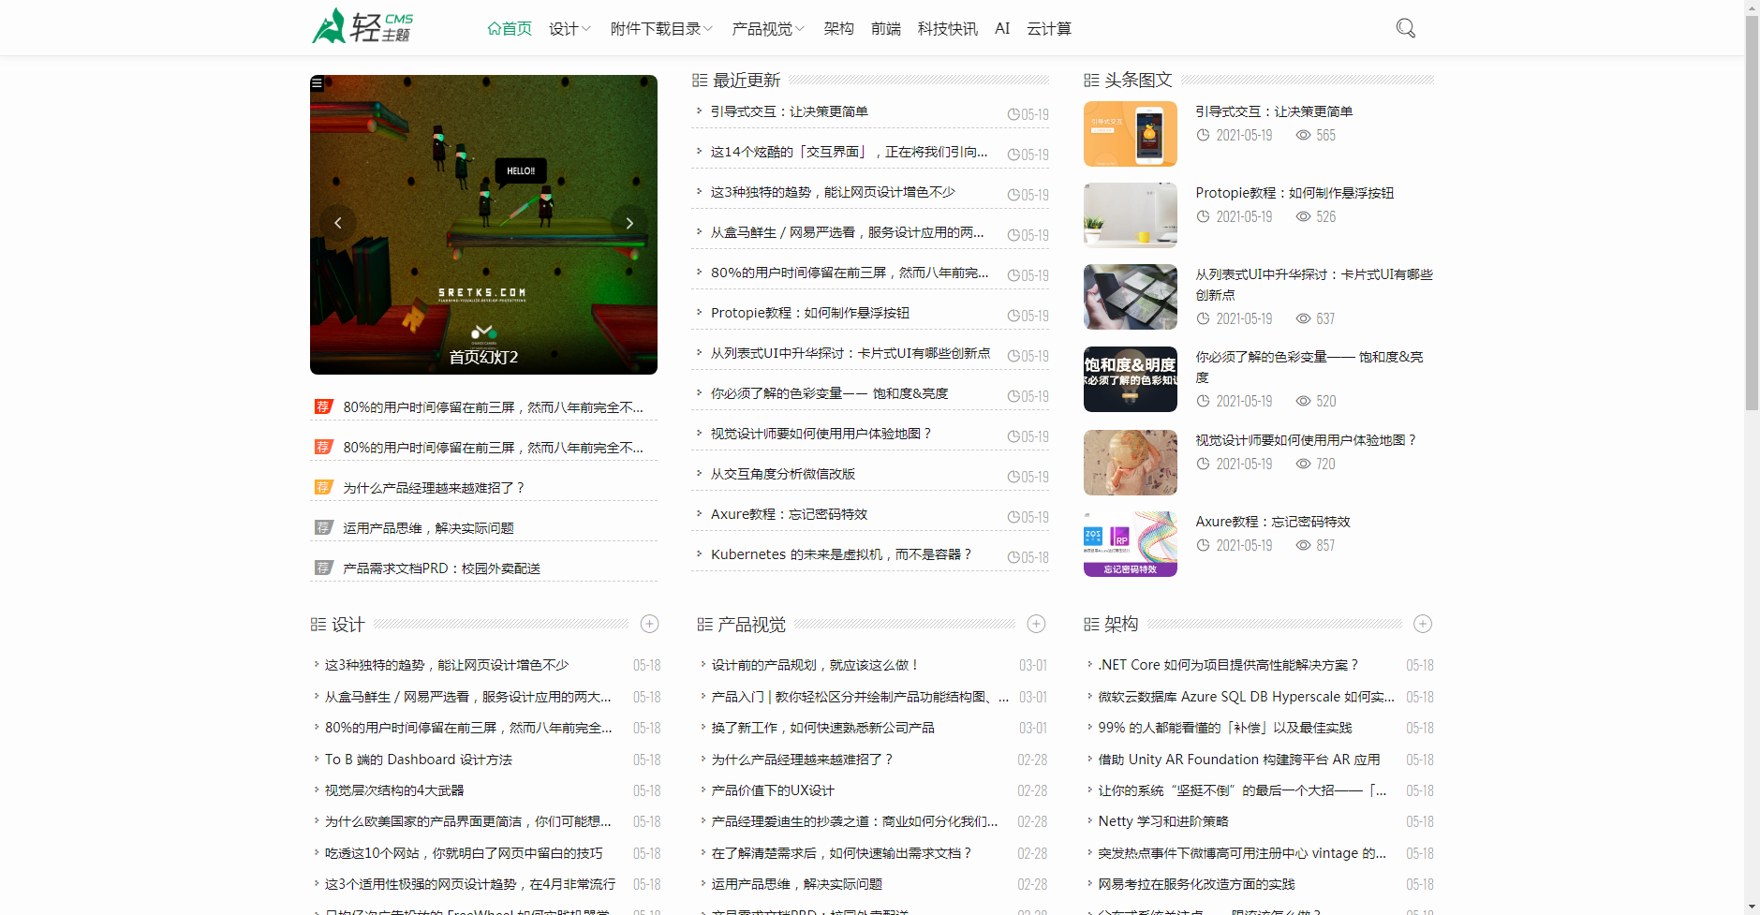The image size is (1760, 915).
Task: Open article 产品价值下的UX设计
Action: (773, 790)
